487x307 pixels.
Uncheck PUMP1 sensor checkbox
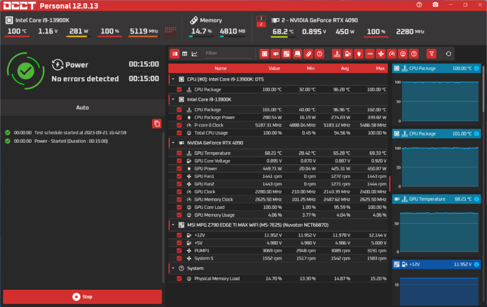coord(179,250)
